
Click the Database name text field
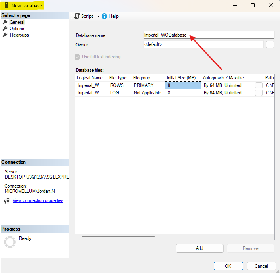(209, 35)
